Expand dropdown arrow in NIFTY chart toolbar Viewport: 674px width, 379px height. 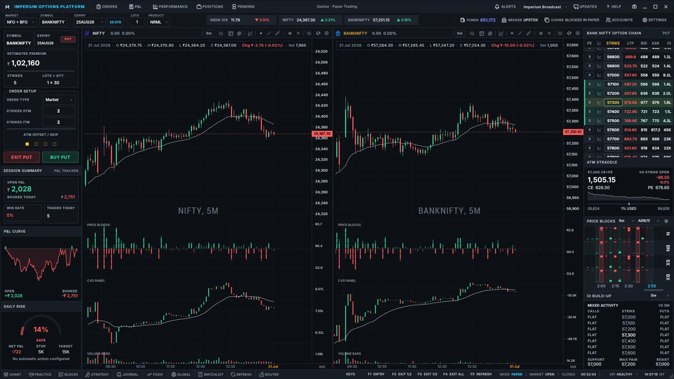pyautogui.click(x=261, y=33)
